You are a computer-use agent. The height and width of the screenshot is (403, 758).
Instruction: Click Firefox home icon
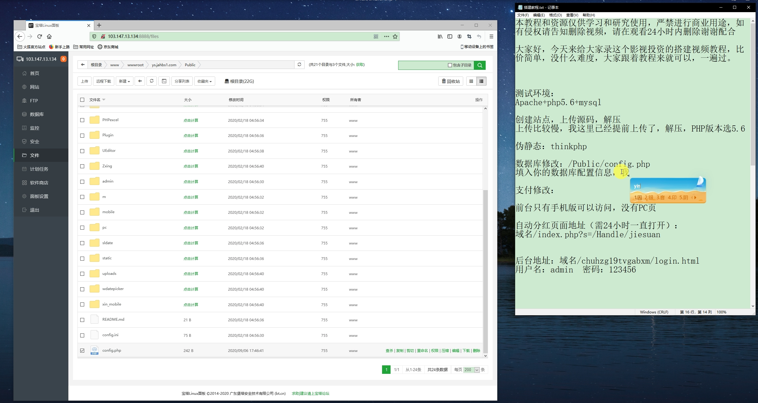pos(49,36)
